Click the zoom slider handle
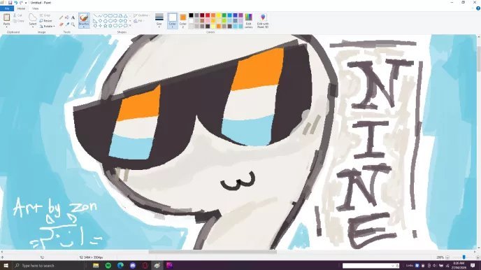This screenshot has width=481, height=270. coord(464,257)
